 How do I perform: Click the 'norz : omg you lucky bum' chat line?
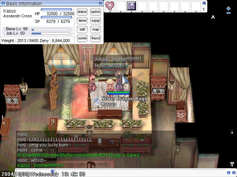(43, 145)
